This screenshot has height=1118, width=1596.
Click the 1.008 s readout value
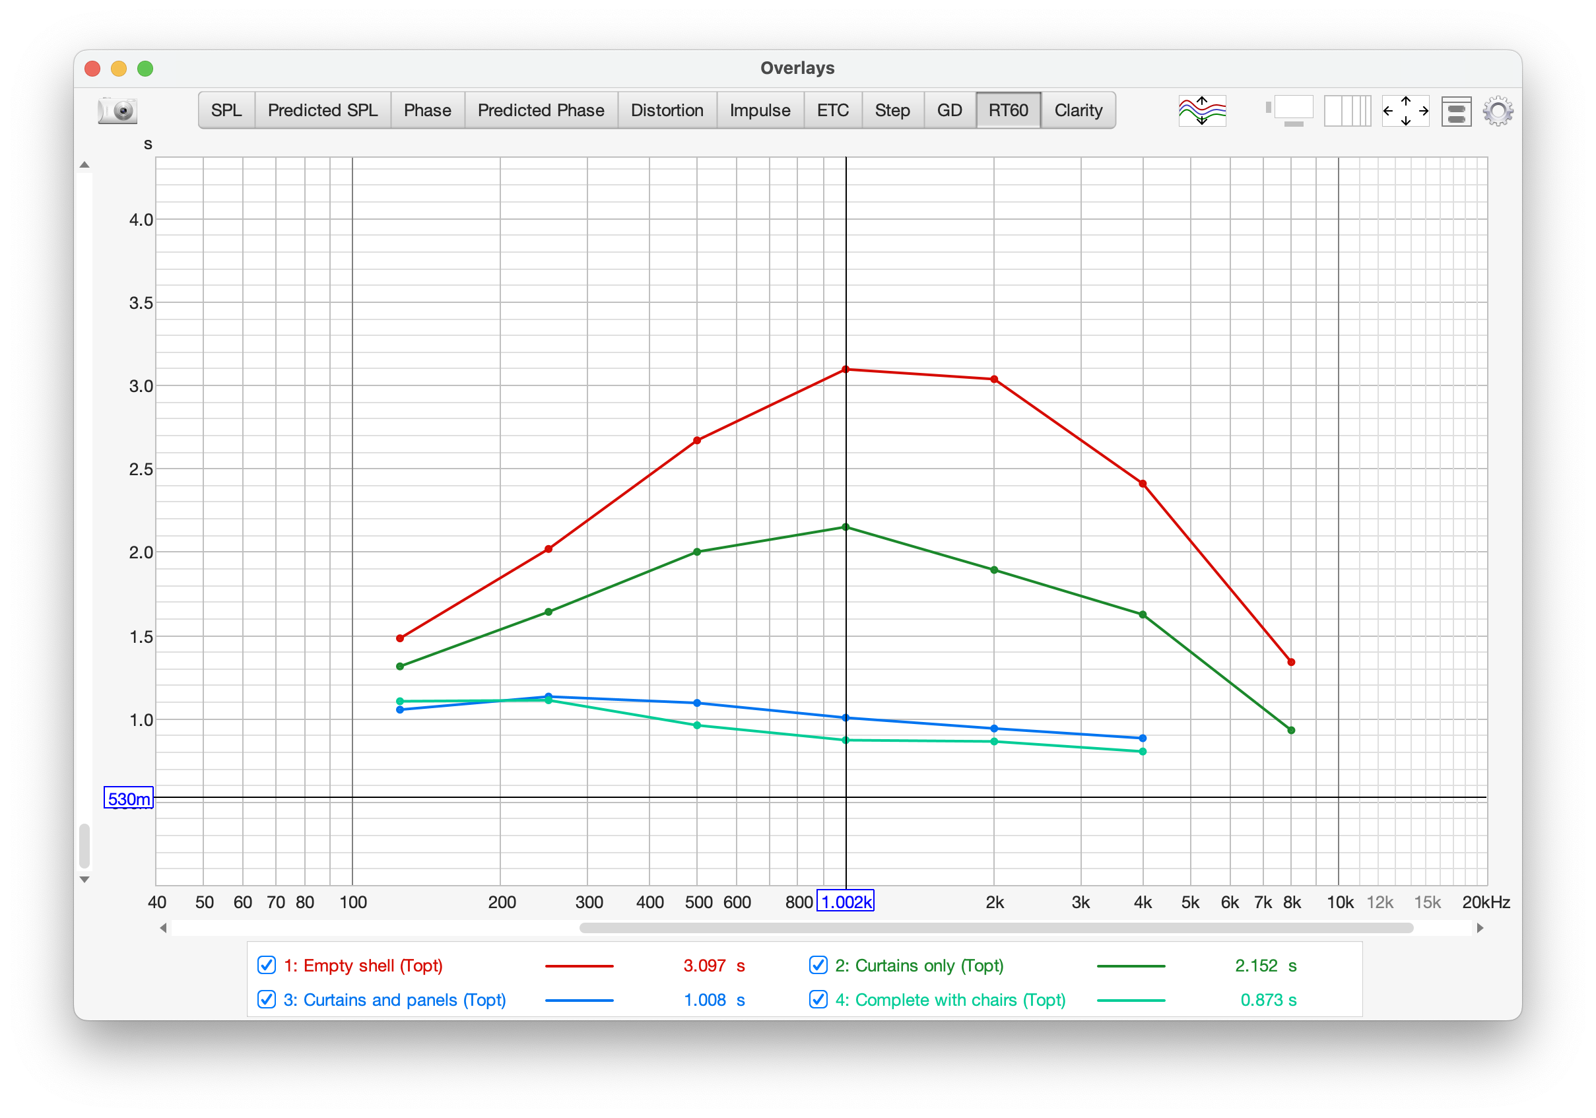pyautogui.click(x=714, y=1000)
